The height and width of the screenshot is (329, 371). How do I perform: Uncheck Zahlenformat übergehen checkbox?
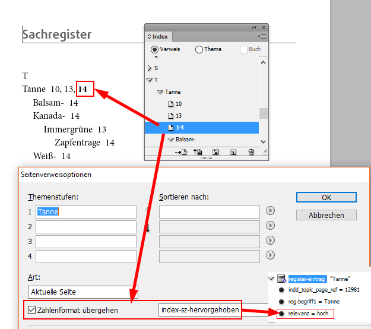point(32,310)
